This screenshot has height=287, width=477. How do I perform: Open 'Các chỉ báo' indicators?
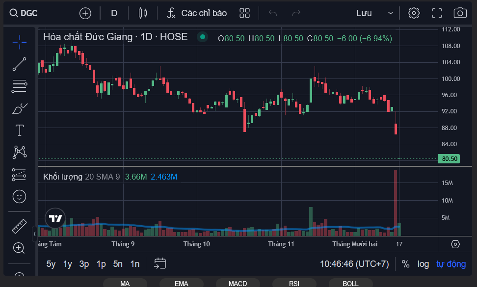(x=197, y=13)
